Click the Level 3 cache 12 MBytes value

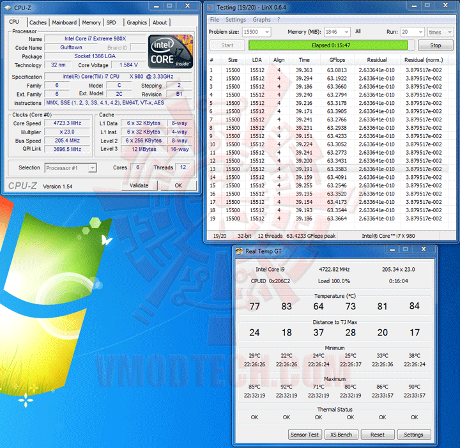144,150
